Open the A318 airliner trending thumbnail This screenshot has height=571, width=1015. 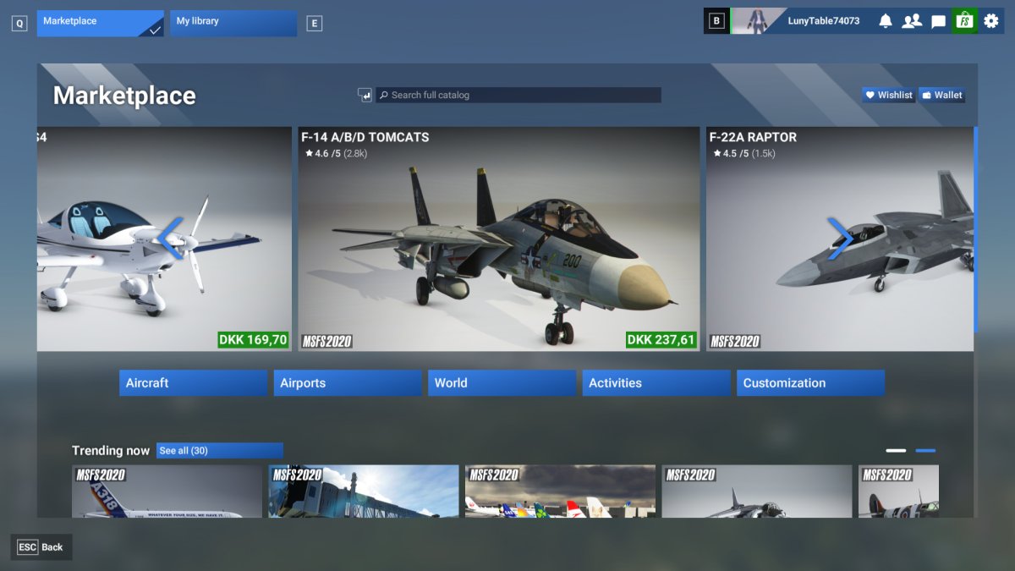167,491
